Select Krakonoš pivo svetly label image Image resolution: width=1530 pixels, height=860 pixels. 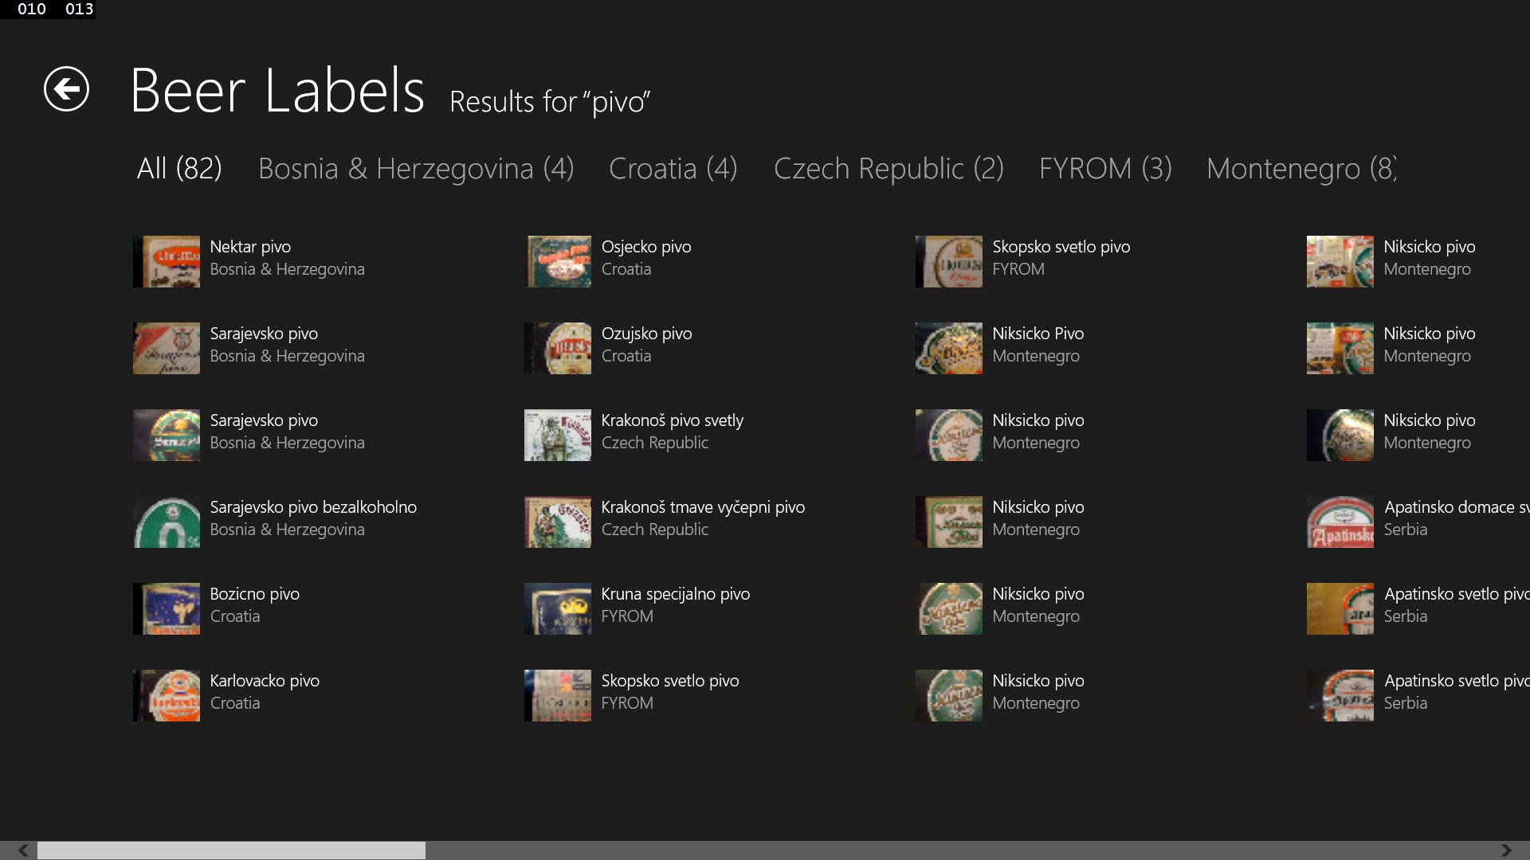[557, 435]
